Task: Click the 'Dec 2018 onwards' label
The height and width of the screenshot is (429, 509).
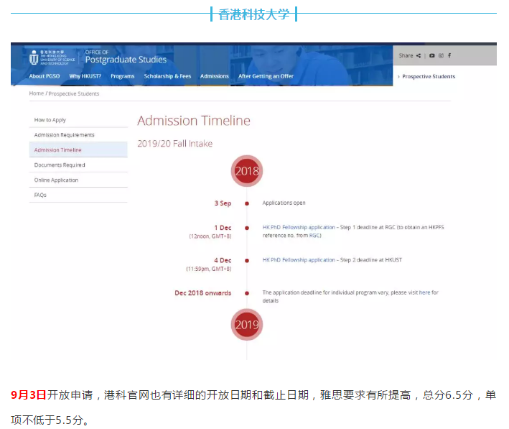Action: click(203, 292)
